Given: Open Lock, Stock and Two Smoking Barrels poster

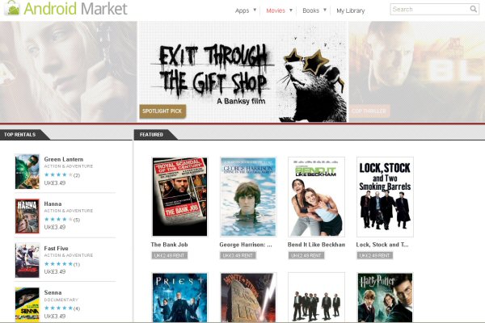Looking at the screenshot, I should [385, 197].
